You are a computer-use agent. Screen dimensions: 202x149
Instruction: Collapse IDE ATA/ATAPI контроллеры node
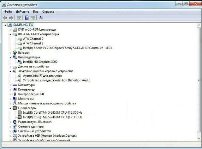(x=10, y=34)
